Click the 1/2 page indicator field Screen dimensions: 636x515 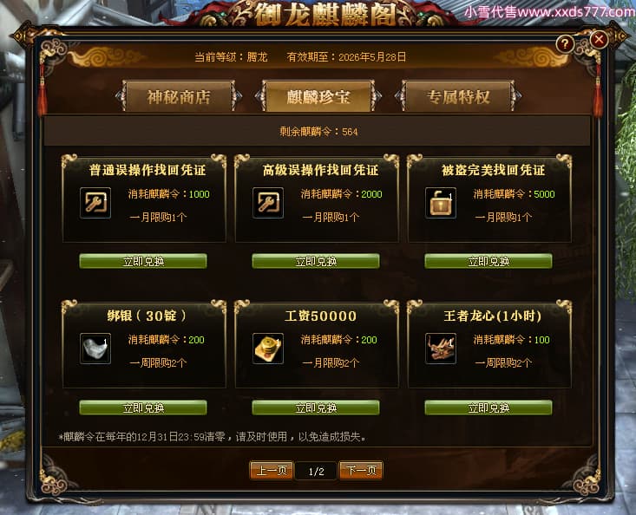point(316,471)
